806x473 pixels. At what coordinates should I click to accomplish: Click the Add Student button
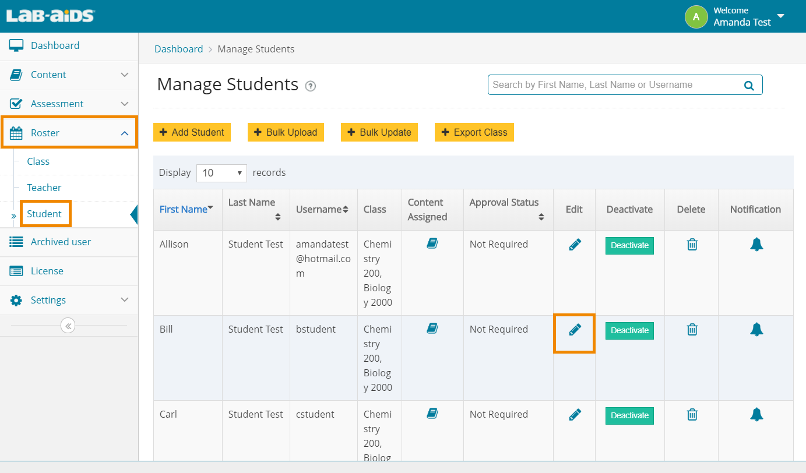click(192, 132)
